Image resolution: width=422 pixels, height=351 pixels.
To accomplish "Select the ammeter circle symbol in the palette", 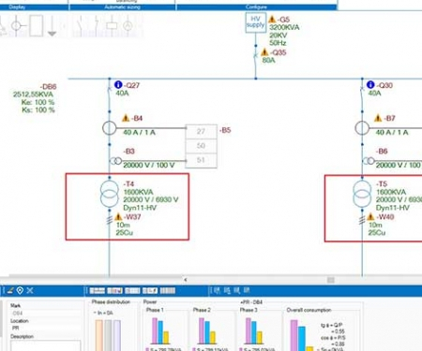I will (x=128, y=25).
